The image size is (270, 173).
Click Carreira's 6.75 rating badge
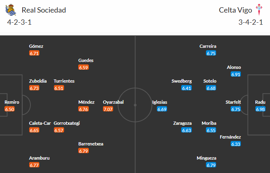211,53
